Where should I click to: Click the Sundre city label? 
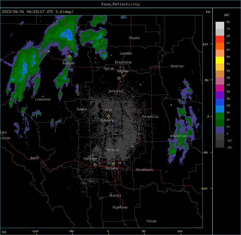(x=82, y=109)
